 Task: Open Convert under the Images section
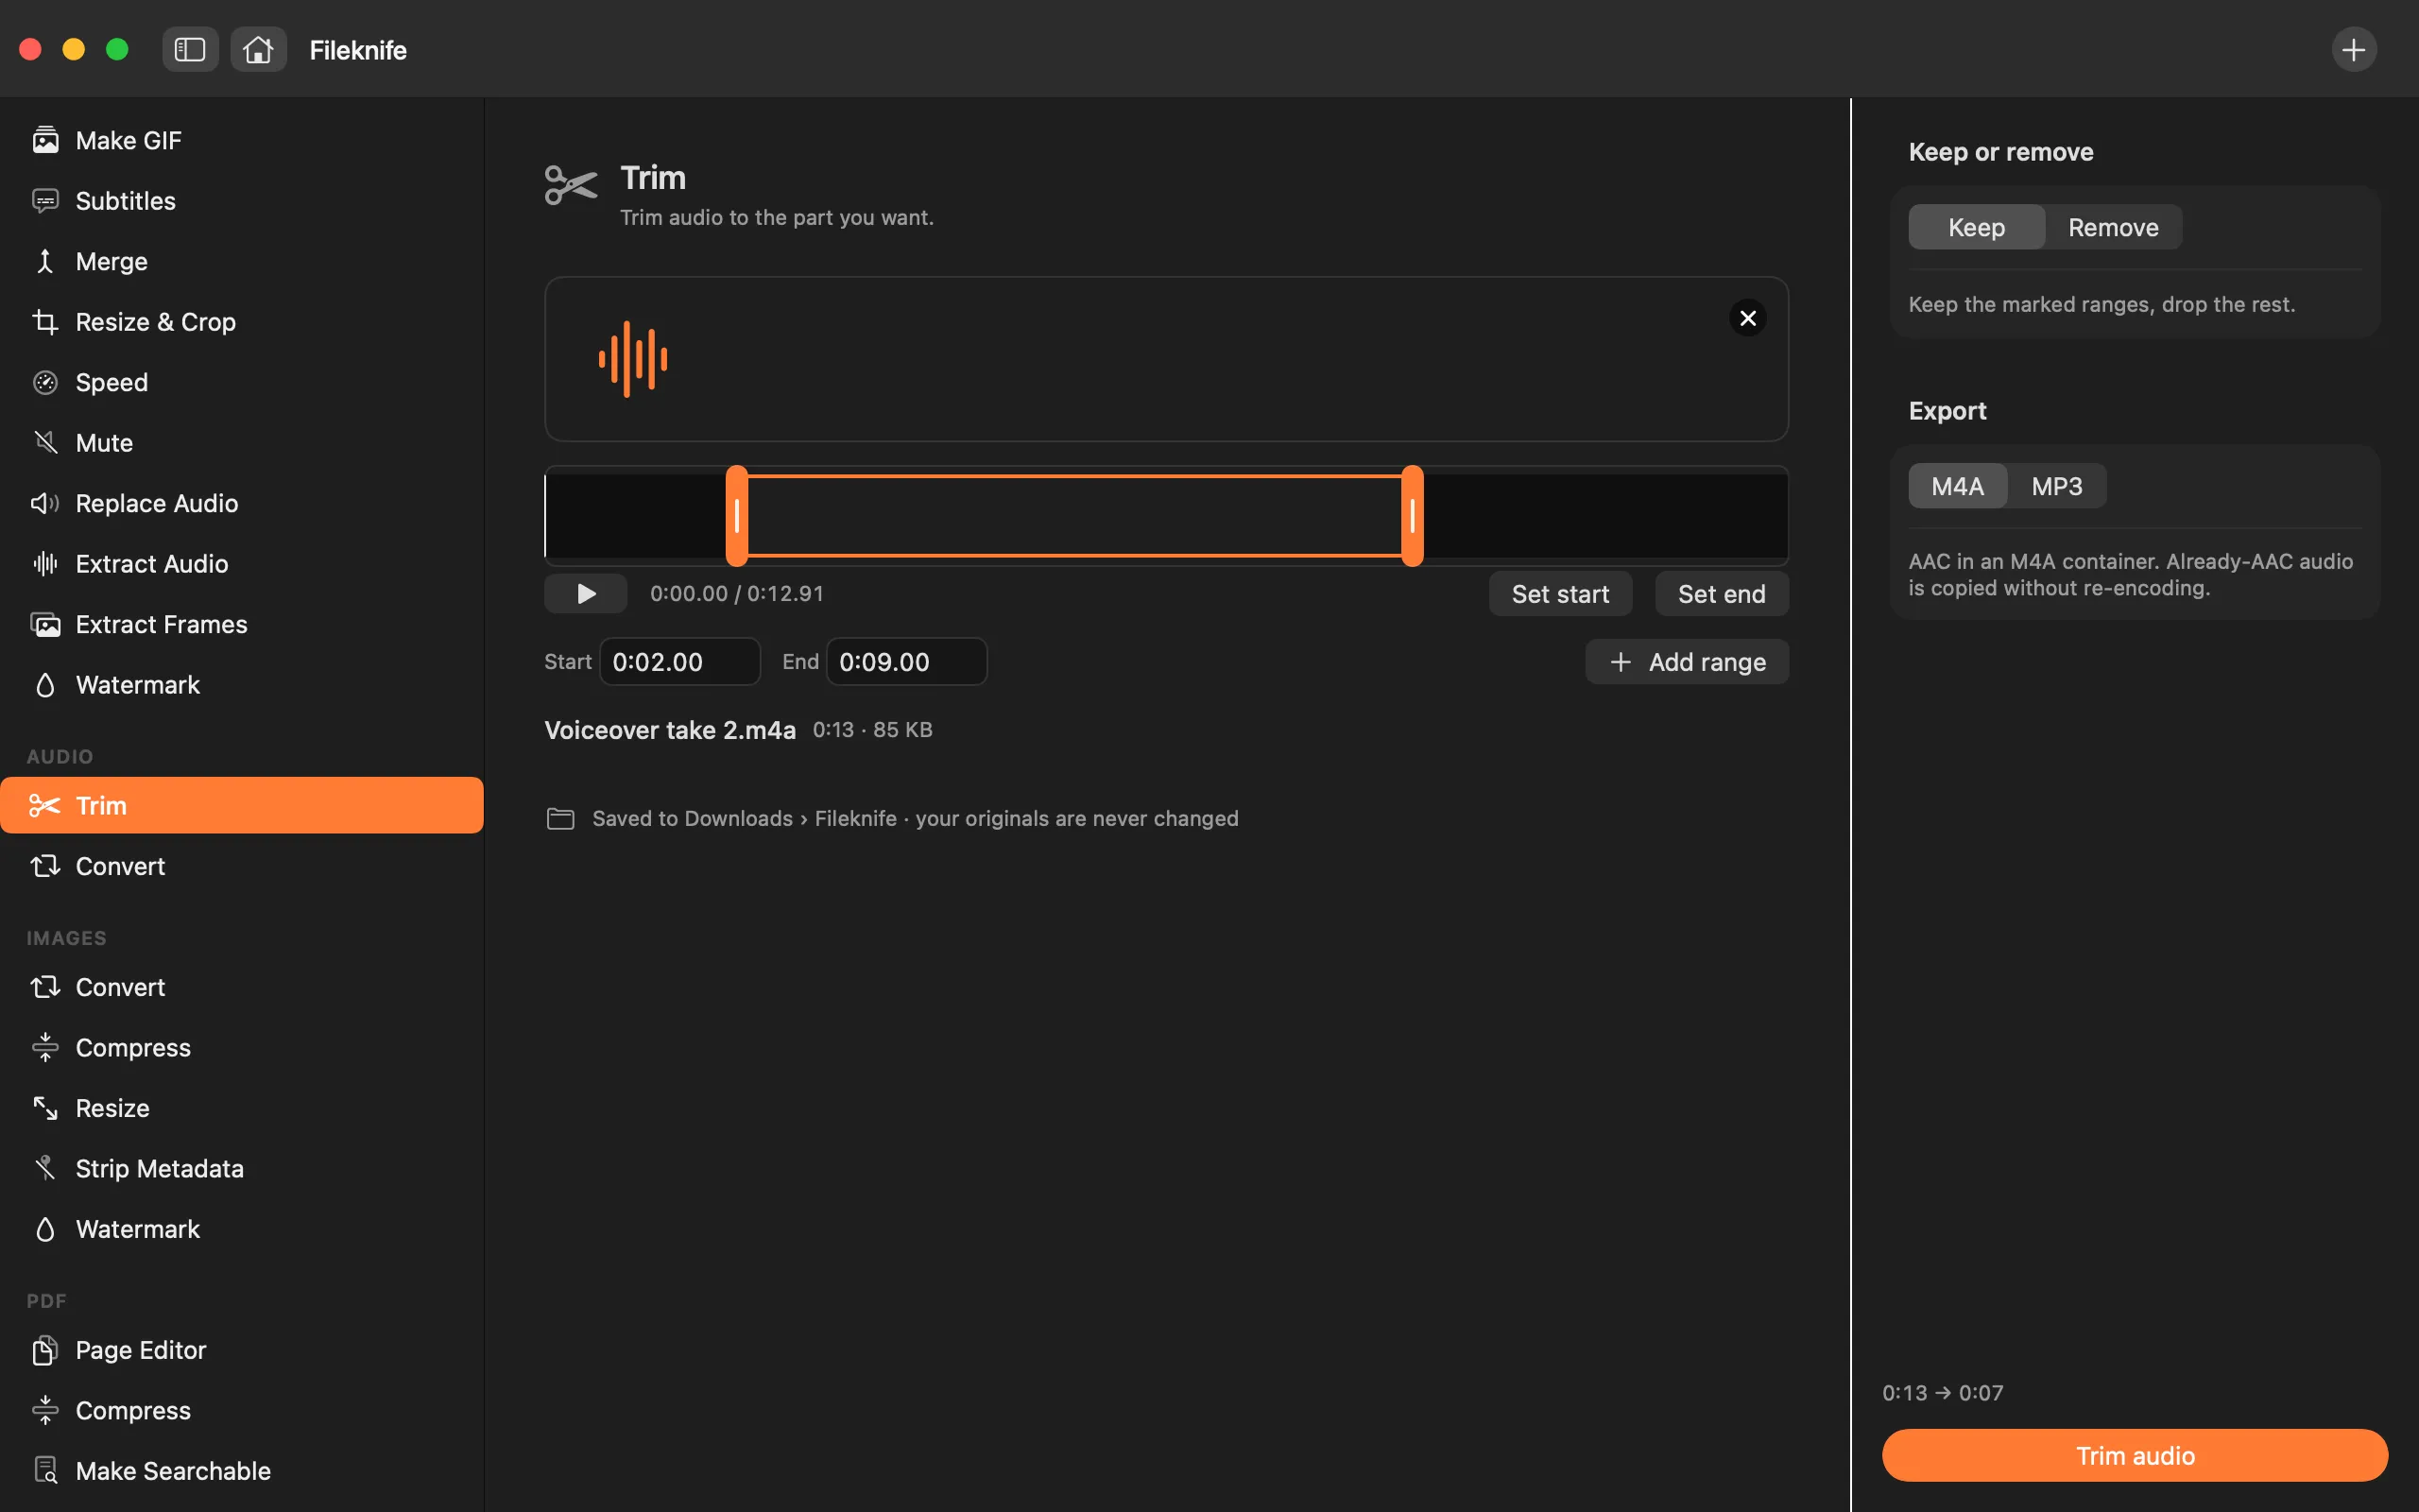pyautogui.click(x=242, y=987)
